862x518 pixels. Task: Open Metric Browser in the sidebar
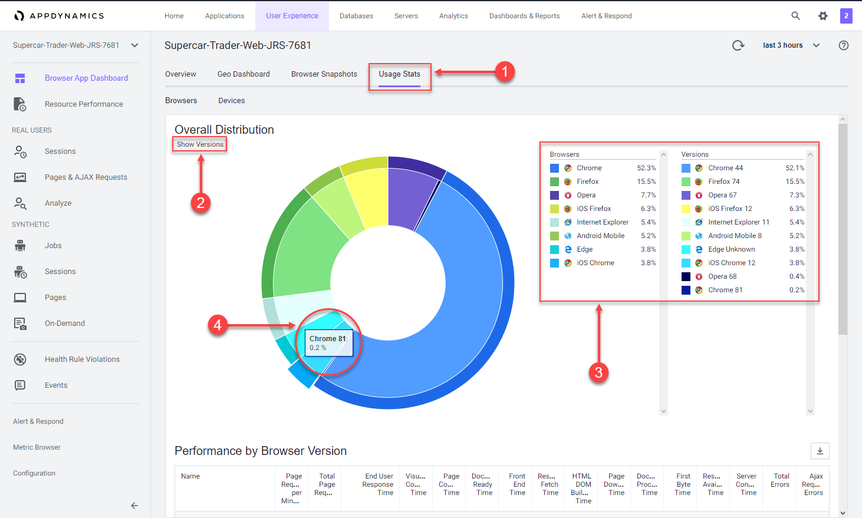coord(37,447)
